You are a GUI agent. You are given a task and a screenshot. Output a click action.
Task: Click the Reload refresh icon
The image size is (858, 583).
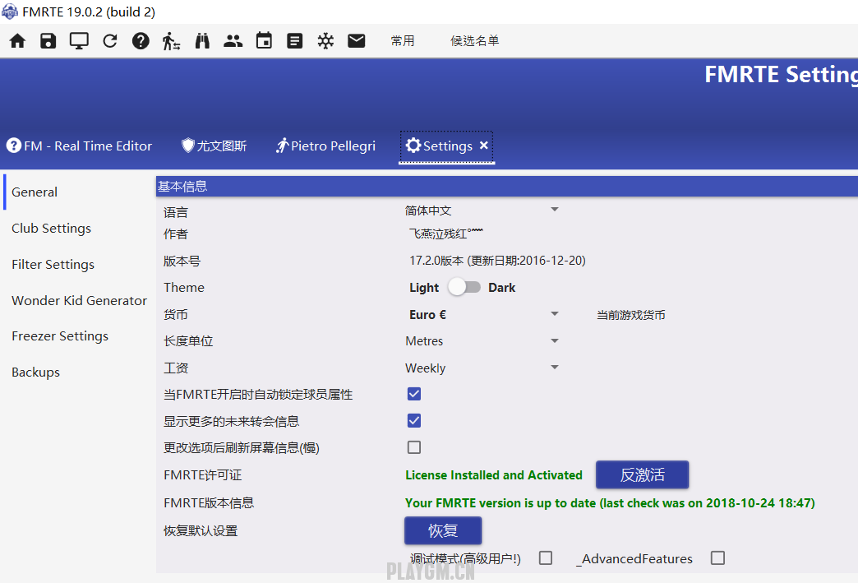110,41
